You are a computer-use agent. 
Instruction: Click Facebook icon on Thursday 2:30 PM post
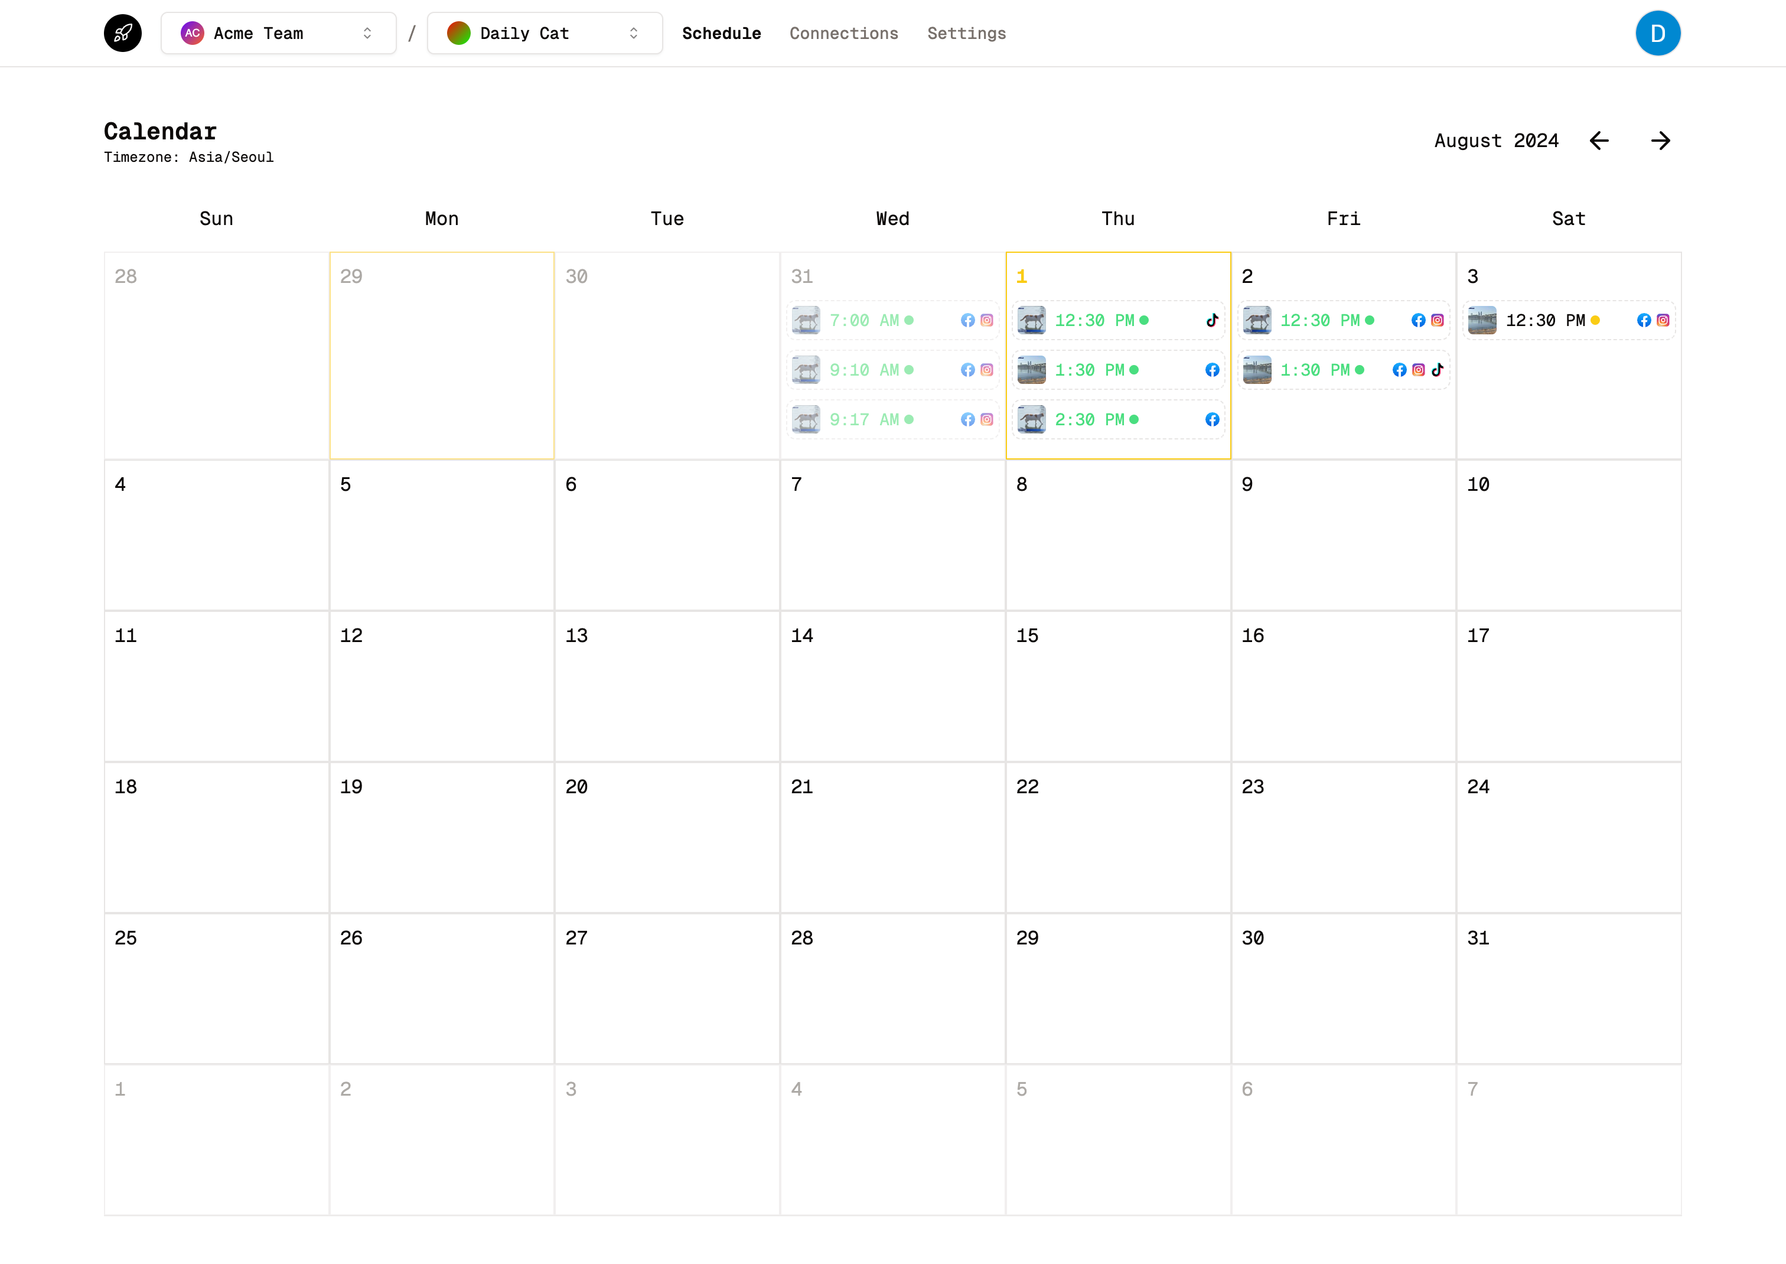tap(1212, 419)
